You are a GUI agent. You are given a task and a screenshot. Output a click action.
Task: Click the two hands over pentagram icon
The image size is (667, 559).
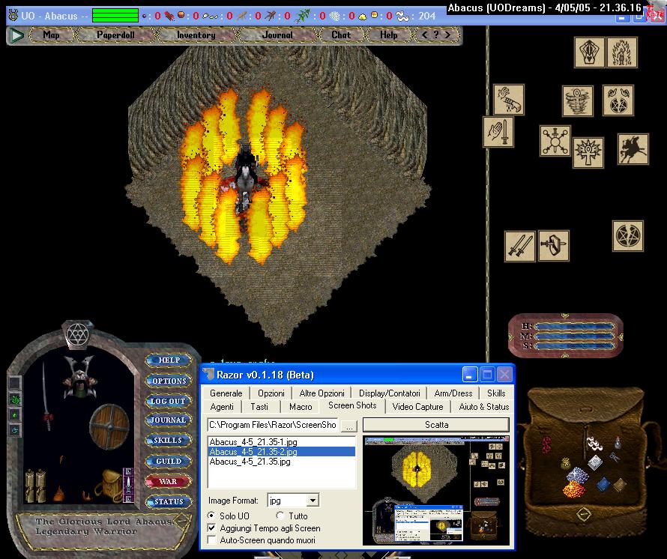pyautogui.click(x=618, y=100)
